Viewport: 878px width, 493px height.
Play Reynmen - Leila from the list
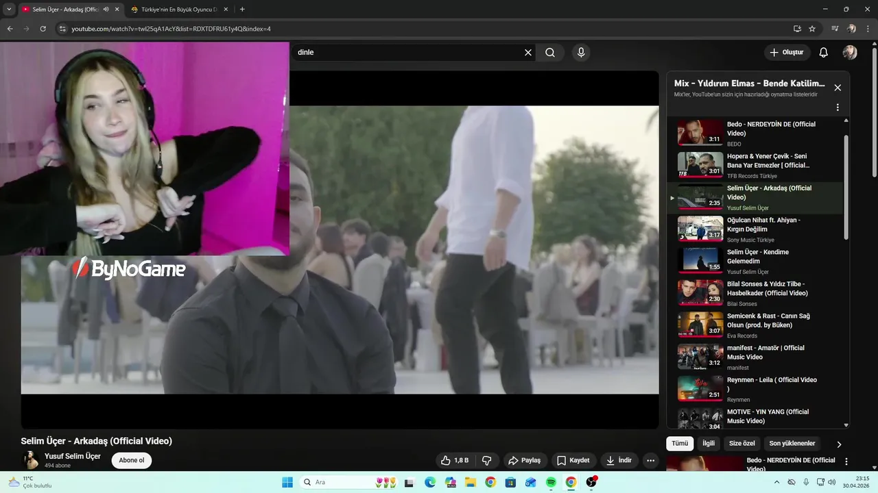pos(755,389)
